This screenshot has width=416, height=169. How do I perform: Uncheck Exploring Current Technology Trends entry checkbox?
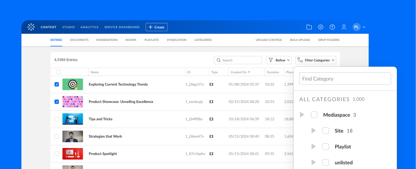pos(57,84)
